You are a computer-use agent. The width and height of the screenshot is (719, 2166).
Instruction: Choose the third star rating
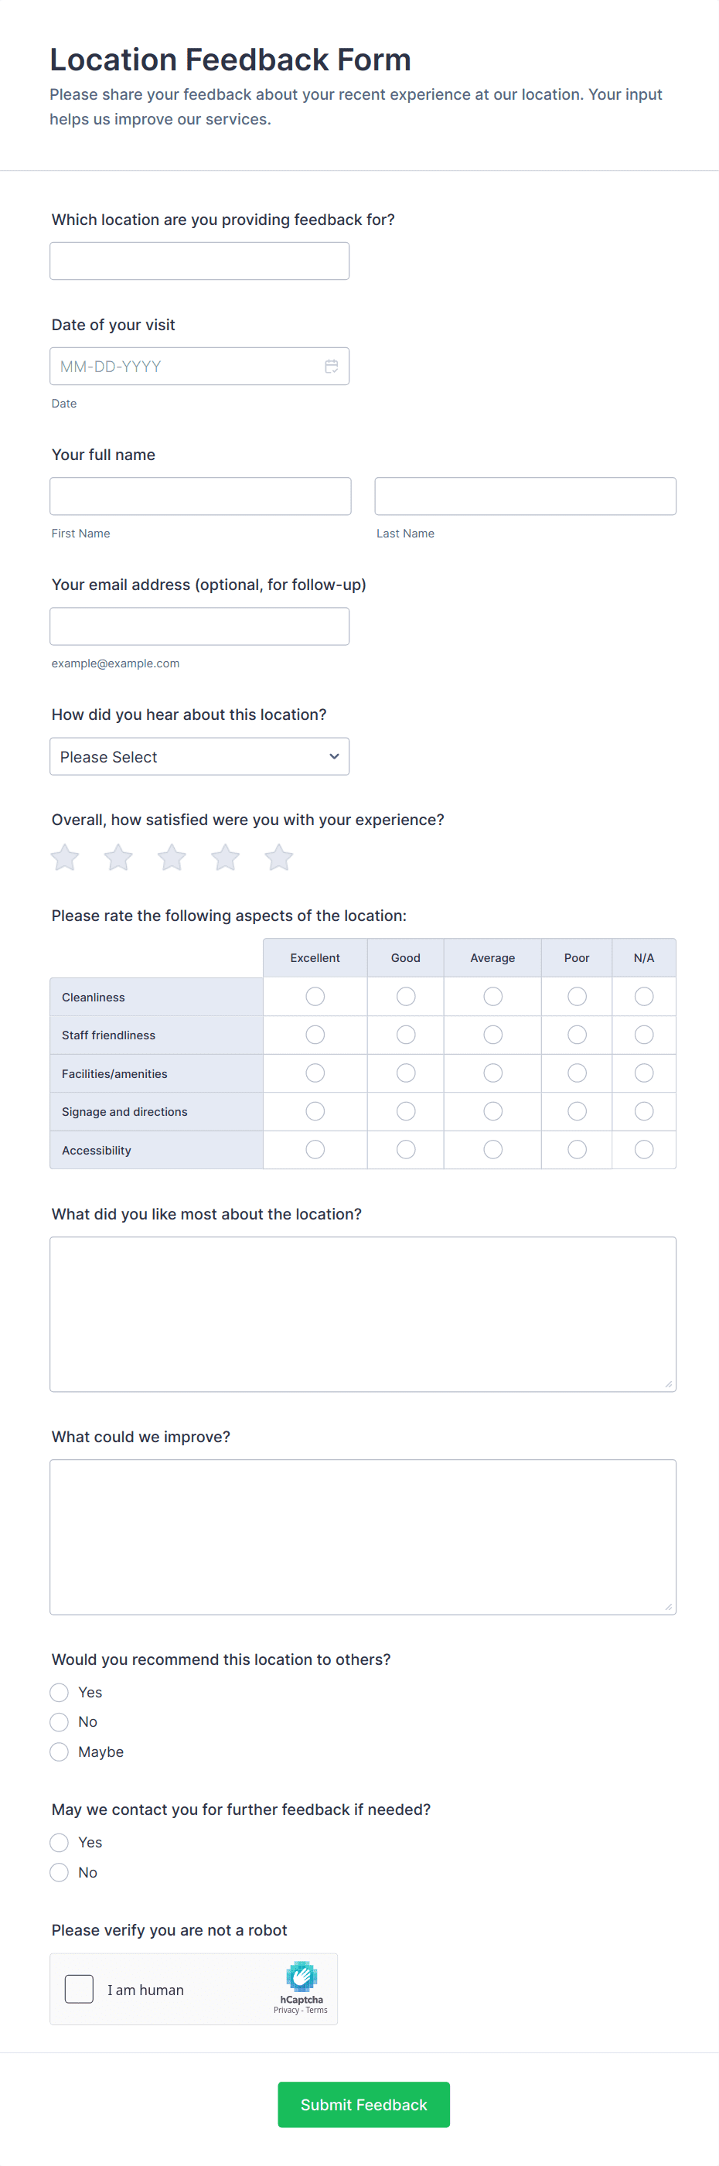pyautogui.click(x=172, y=858)
